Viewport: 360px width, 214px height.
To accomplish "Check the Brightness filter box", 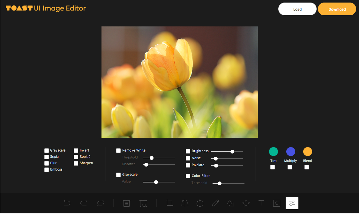I will coord(188,151).
